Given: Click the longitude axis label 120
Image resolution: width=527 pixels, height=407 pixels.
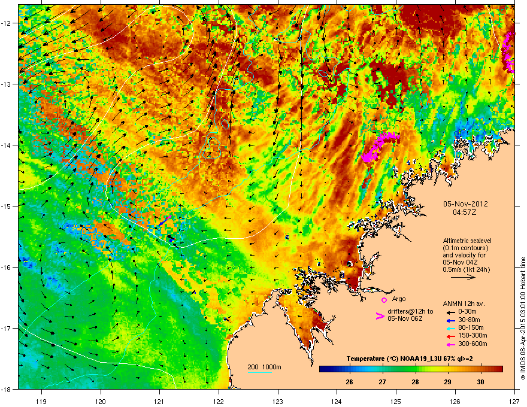Looking at the screenshot, I should click(x=101, y=401).
